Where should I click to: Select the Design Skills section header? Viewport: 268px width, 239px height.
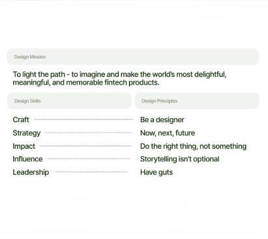click(69, 101)
